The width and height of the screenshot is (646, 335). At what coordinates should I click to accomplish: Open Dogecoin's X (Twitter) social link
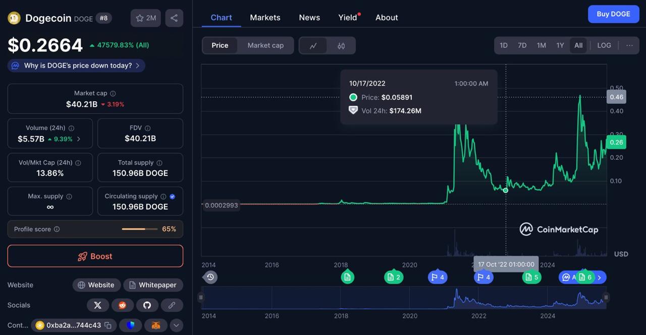click(x=97, y=305)
